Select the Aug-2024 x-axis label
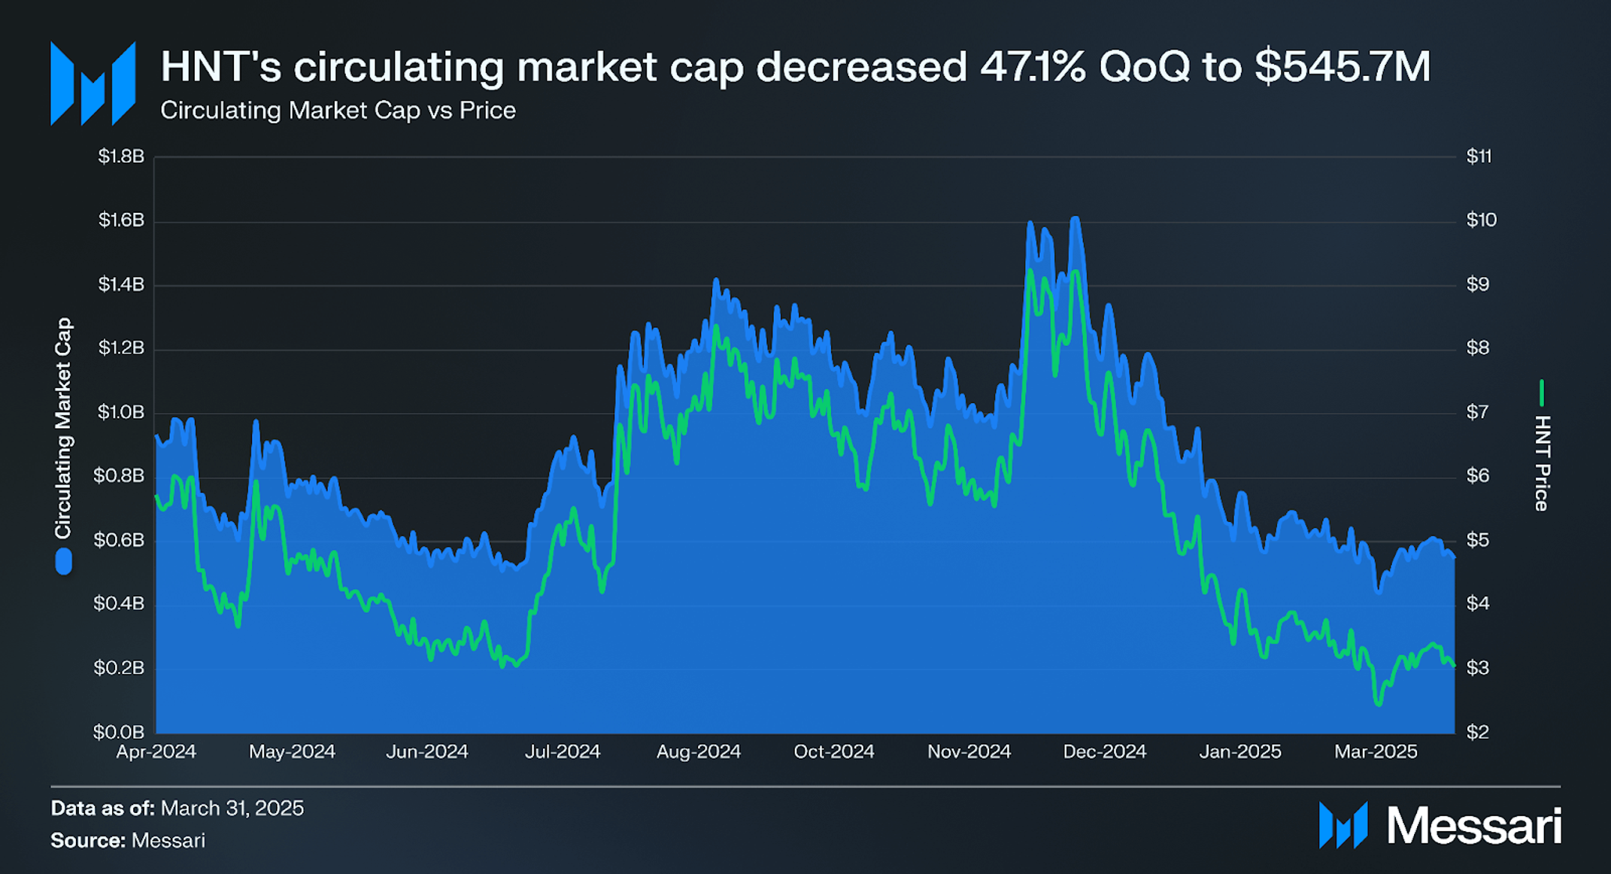The image size is (1611, 874). click(x=699, y=751)
